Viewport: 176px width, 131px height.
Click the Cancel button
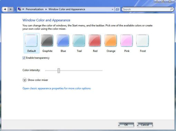tap(145, 125)
